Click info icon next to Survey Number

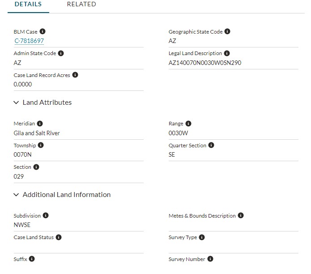[x=210, y=259]
